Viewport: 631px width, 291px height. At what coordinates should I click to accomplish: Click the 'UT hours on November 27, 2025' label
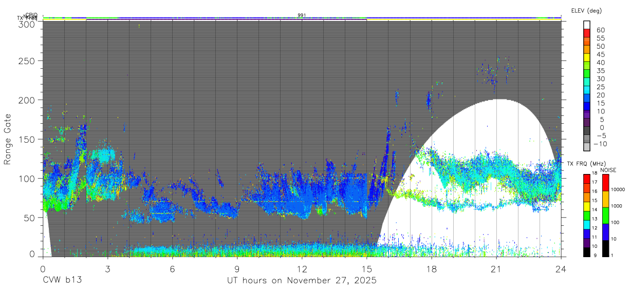pos(302,281)
